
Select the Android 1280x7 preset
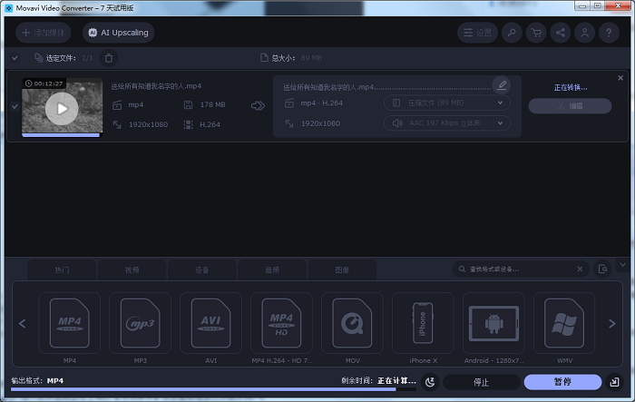pos(493,323)
